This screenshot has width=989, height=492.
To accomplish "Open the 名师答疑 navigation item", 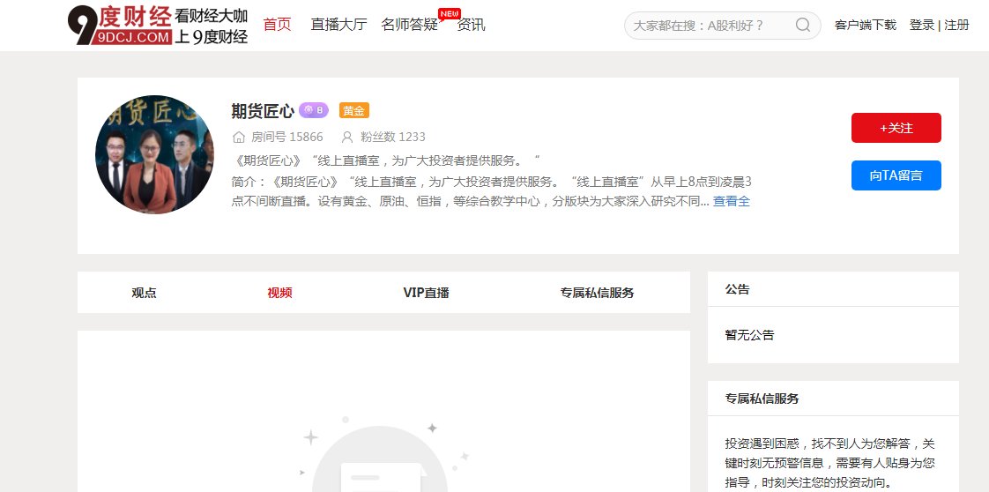I will click(x=409, y=26).
